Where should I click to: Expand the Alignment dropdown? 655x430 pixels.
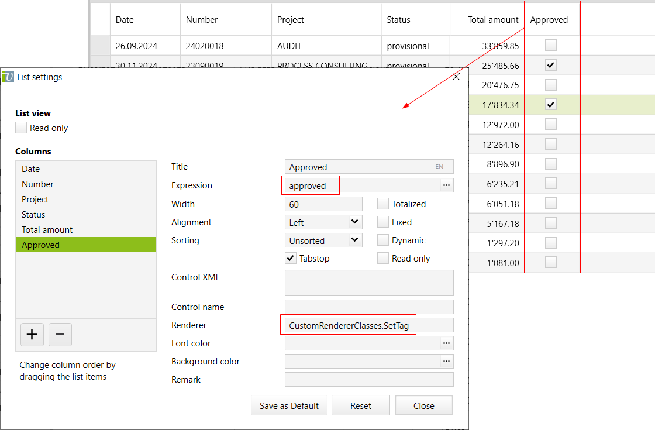point(354,222)
